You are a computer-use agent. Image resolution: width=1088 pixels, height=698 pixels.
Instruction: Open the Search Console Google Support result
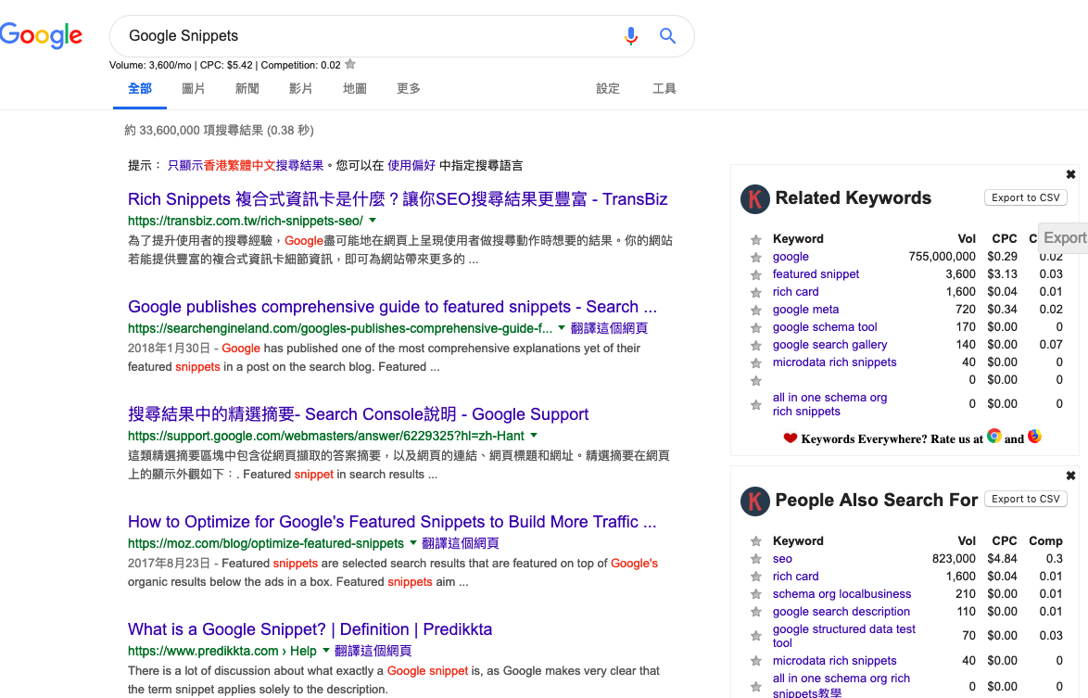tap(358, 414)
